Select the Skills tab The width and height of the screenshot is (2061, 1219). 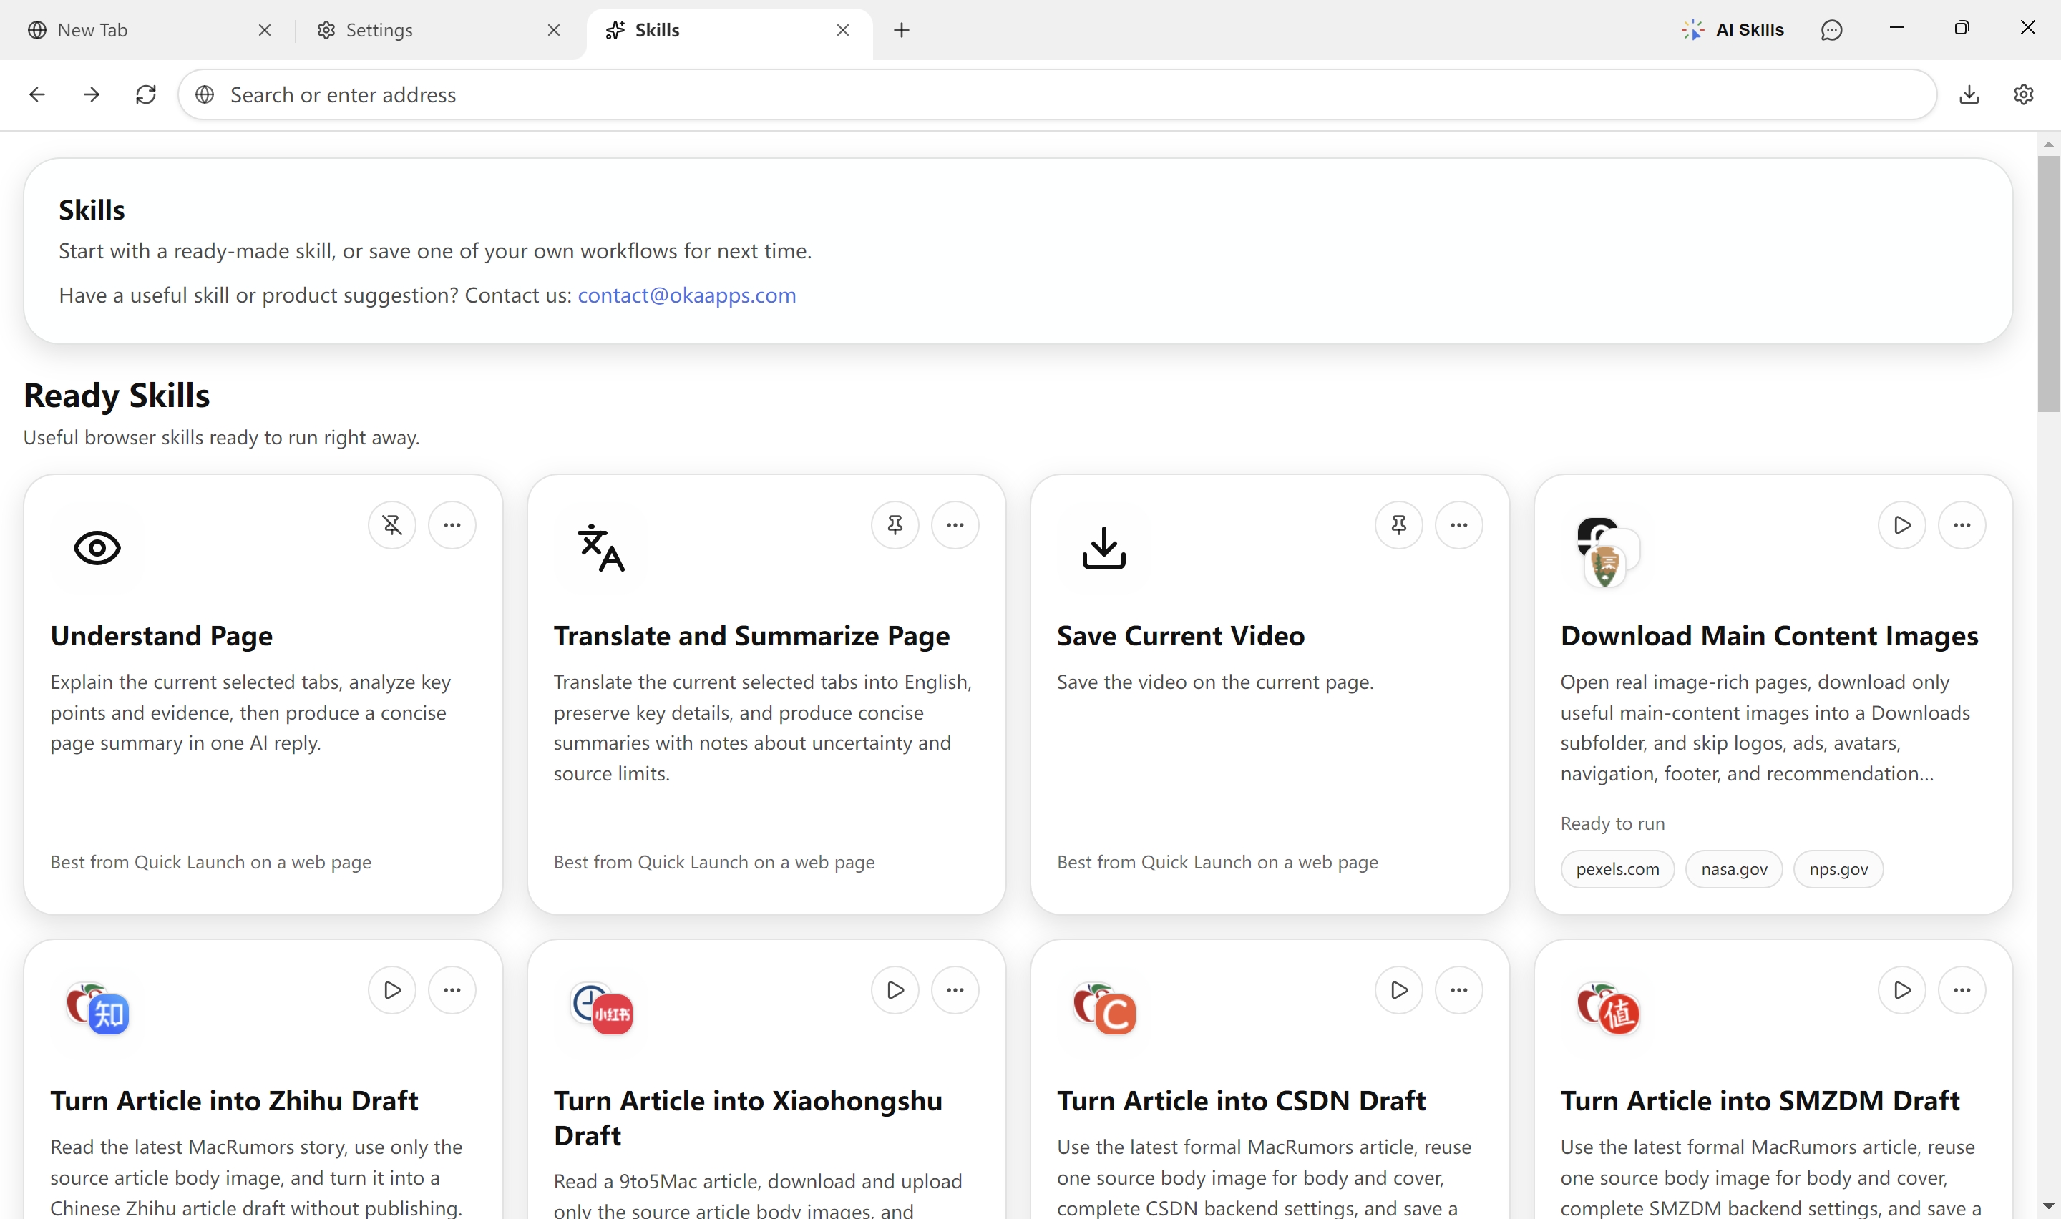pos(729,30)
